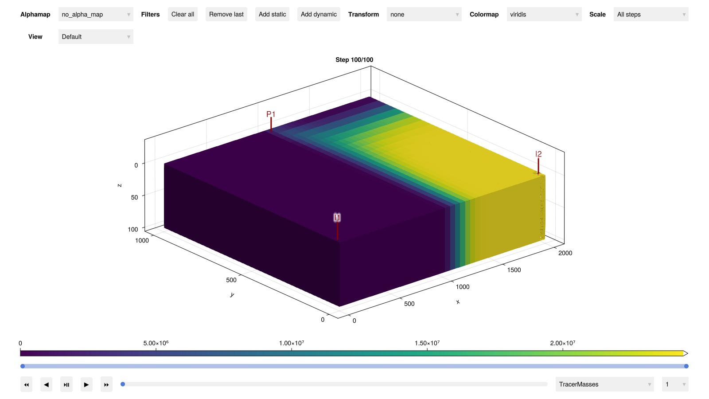The image size is (709, 399).
Task: Click the Remove last button
Action: click(x=226, y=14)
